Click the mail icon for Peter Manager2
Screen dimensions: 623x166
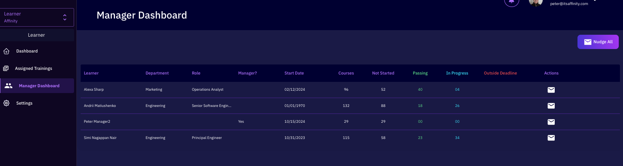tap(551, 122)
